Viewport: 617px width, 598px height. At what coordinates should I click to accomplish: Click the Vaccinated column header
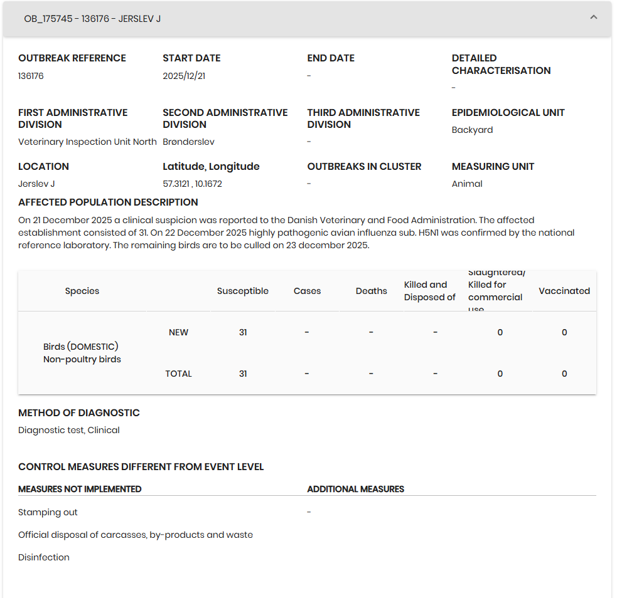[x=564, y=291]
